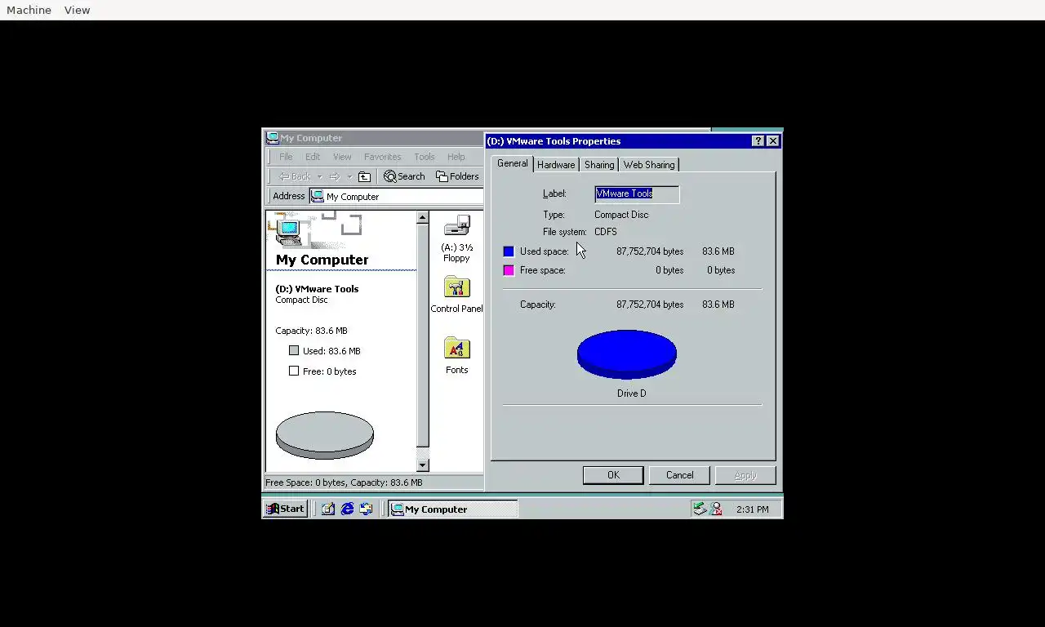Image resolution: width=1045 pixels, height=627 pixels.
Task: Open the View menu in the VM menu bar
Action: point(77,10)
